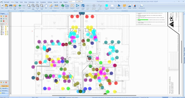Expand the Area takeoff dropdown
The height and width of the screenshot is (98, 185).
coord(63,9)
